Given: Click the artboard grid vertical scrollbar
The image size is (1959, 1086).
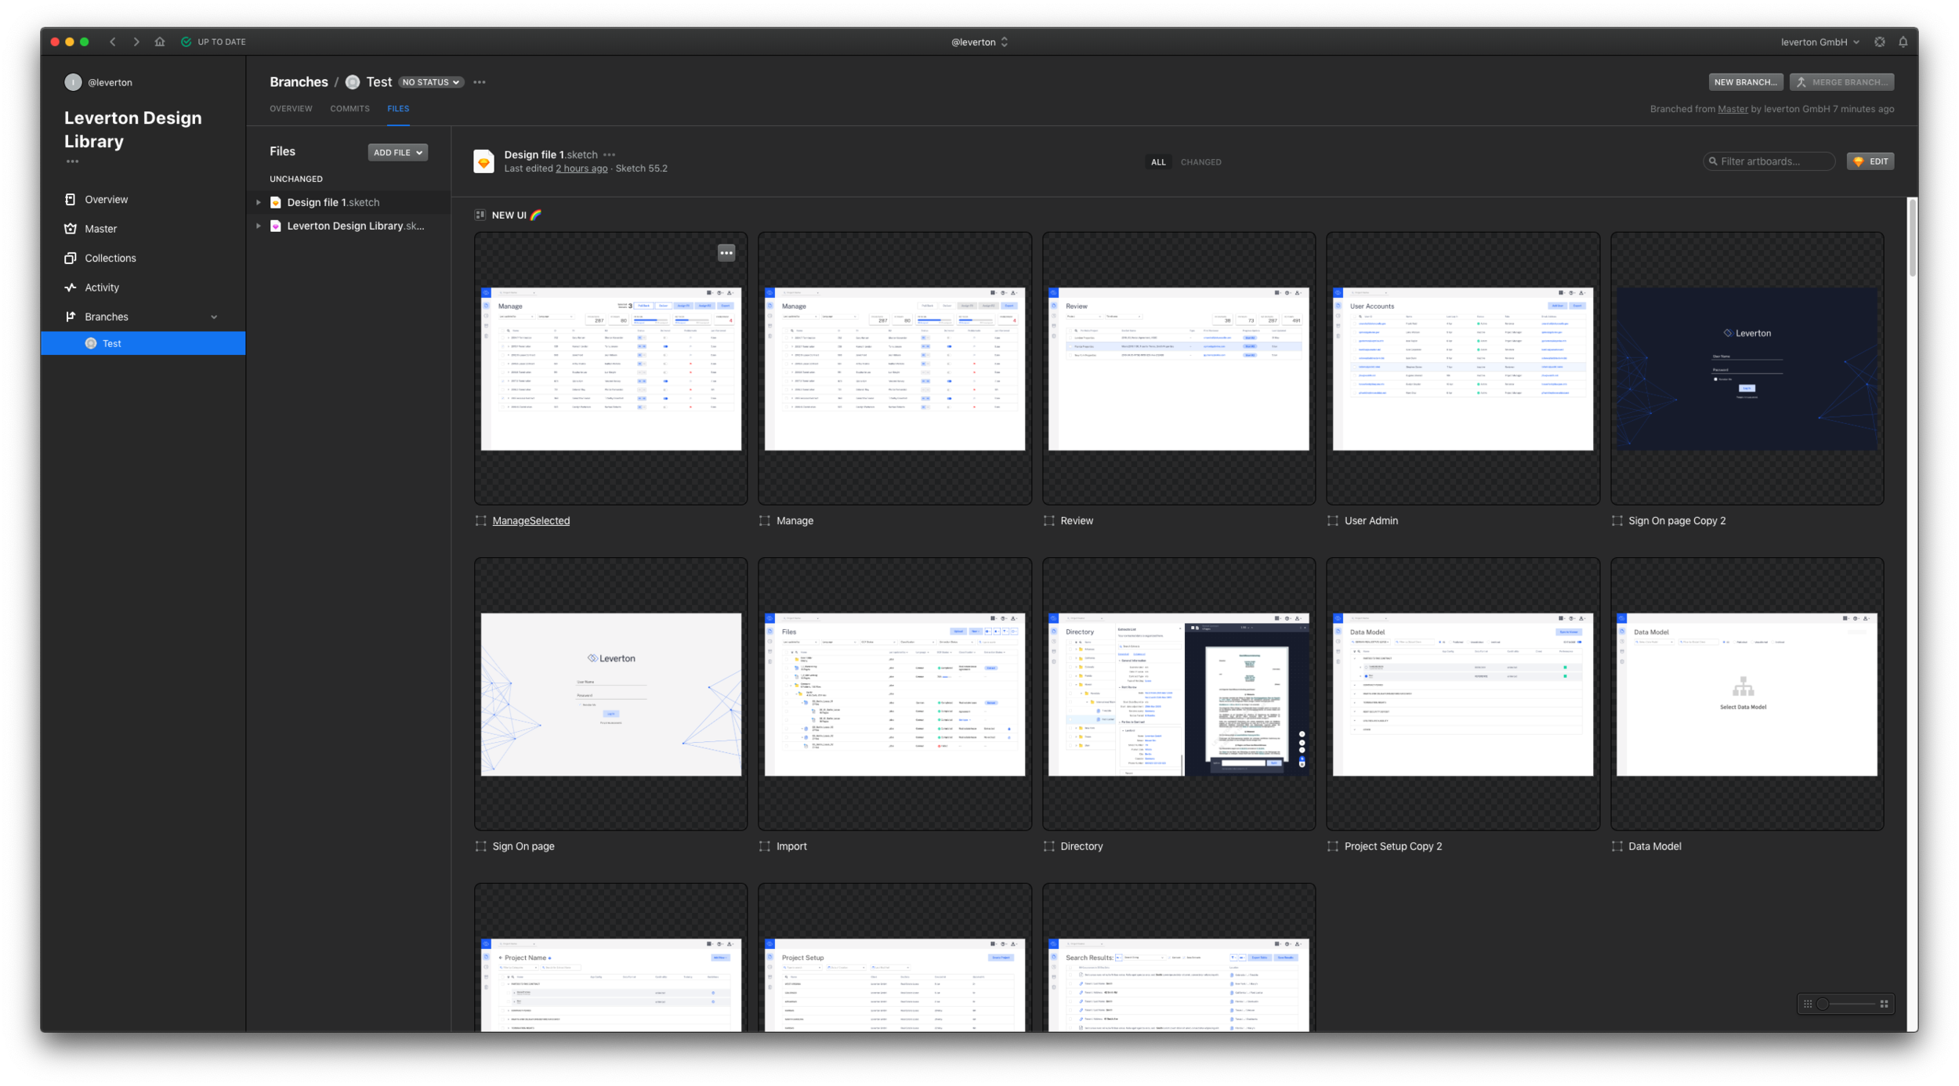Looking at the screenshot, I should coord(1913,237).
